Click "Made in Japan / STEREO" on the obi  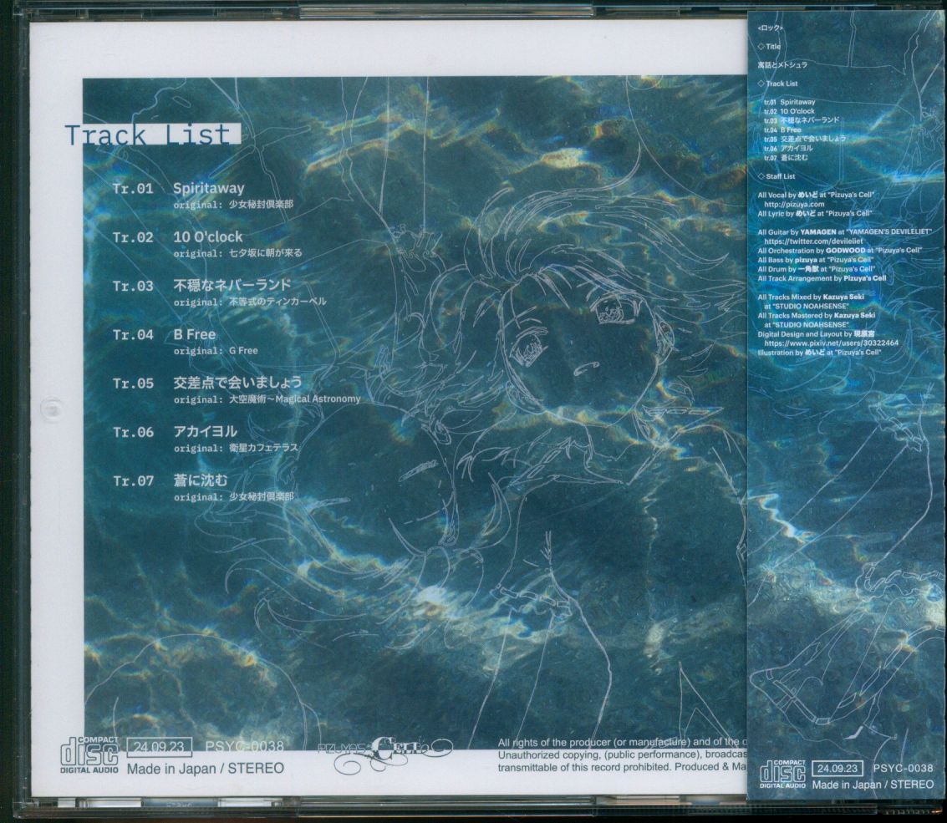tap(873, 785)
